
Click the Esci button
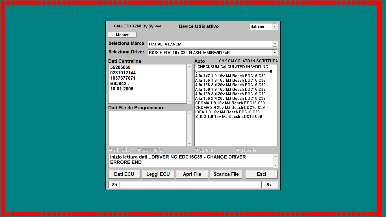(261, 174)
